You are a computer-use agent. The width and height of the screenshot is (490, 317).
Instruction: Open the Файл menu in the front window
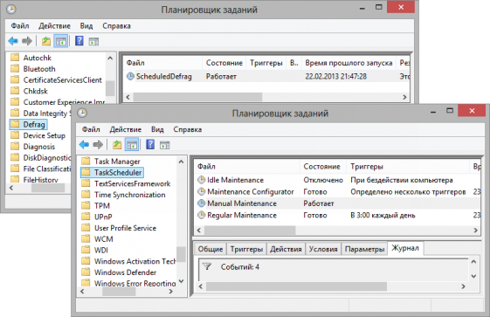click(91, 129)
